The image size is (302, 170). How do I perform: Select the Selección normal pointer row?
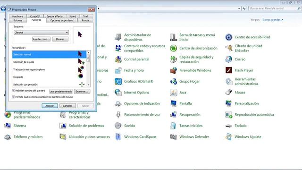pos(49,54)
